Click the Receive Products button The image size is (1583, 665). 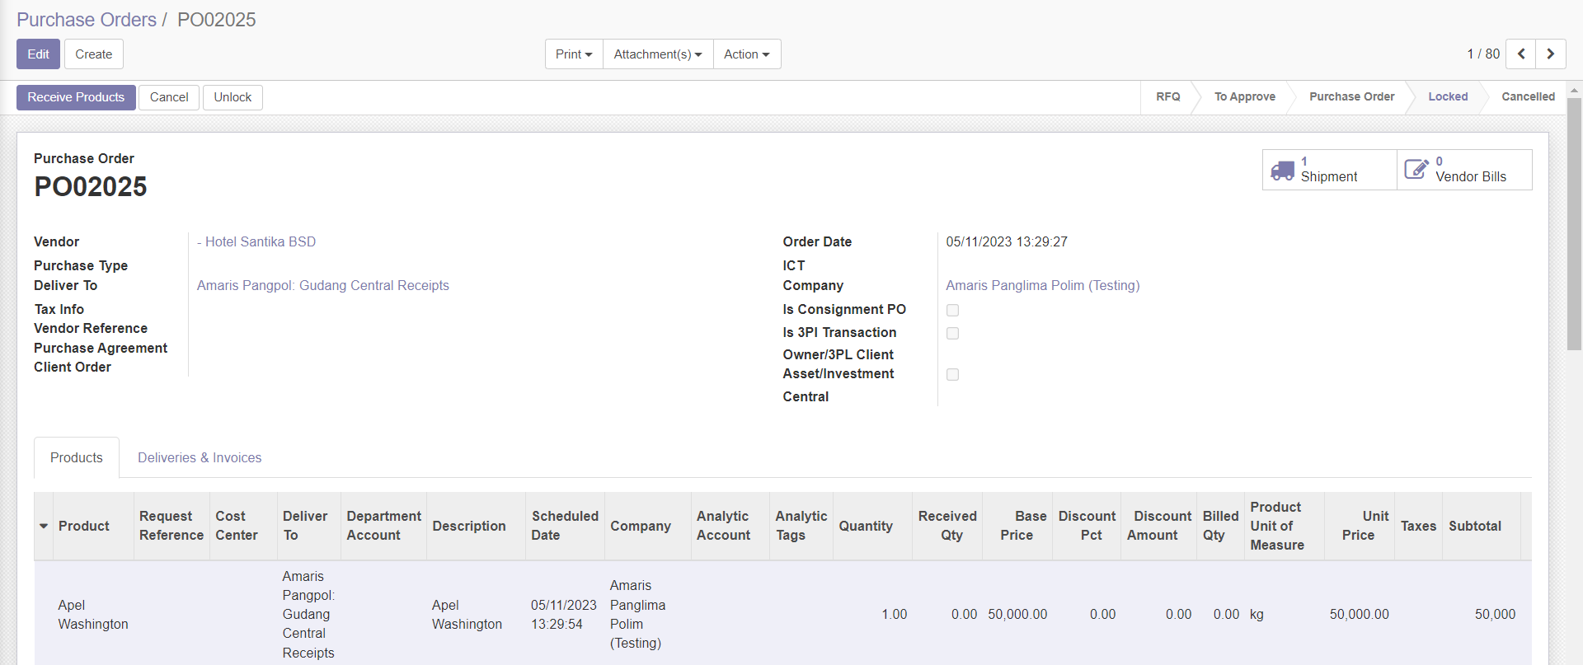[76, 97]
